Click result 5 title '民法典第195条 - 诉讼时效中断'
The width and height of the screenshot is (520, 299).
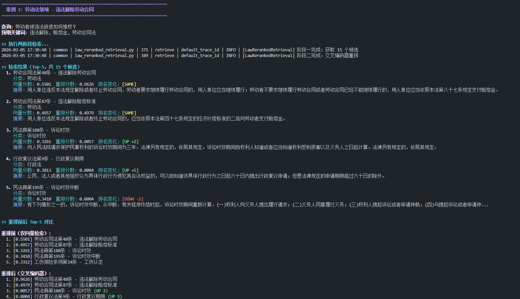(x=46, y=187)
